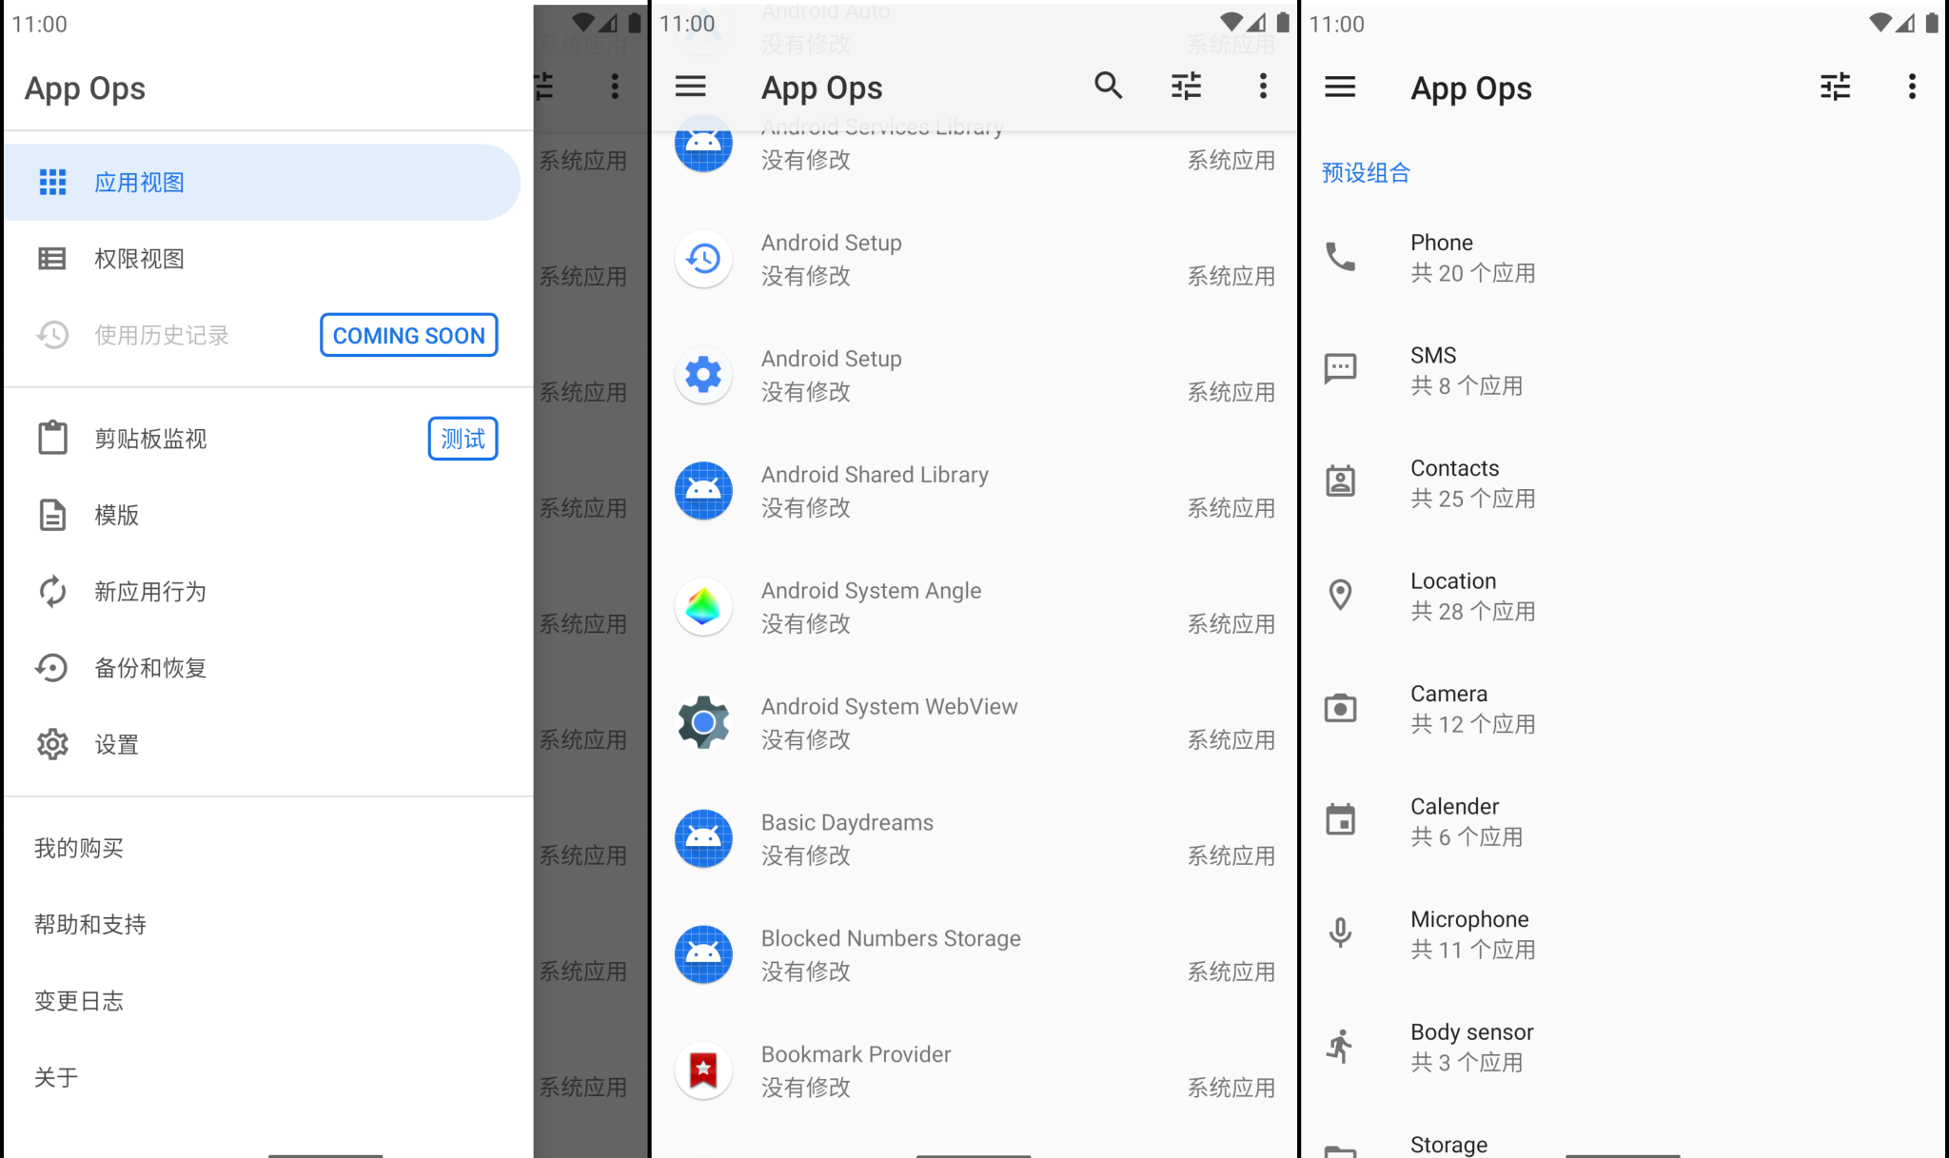Open 模版 templates from the drawer
The width and height of the screenshot is (1949, 1158).
click(116, 515)
